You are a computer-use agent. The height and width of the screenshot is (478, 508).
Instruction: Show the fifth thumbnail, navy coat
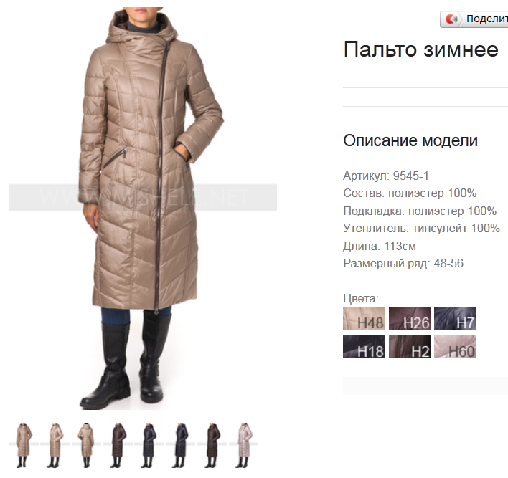[x=149, y=445]
